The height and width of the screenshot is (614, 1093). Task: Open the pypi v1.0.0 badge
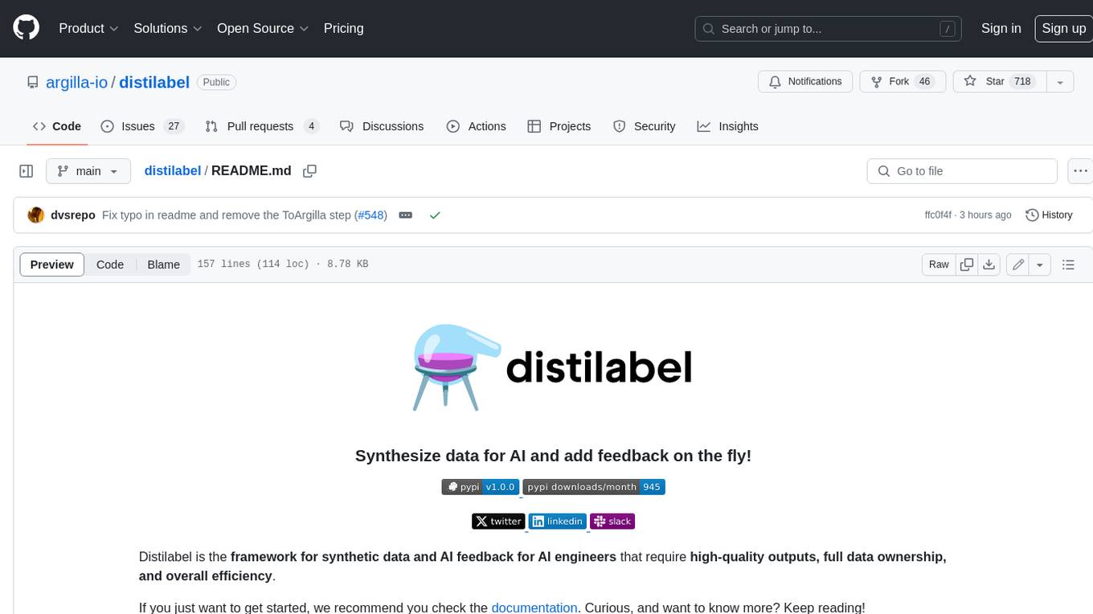tap(480, 486)
